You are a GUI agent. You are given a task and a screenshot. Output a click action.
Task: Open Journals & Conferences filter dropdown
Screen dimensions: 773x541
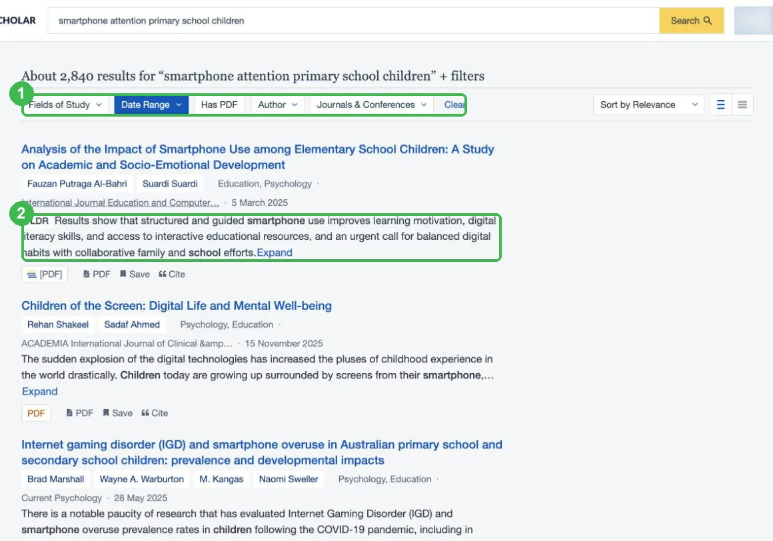pos(372,105)
